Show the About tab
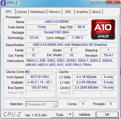 tap(96, 12)
